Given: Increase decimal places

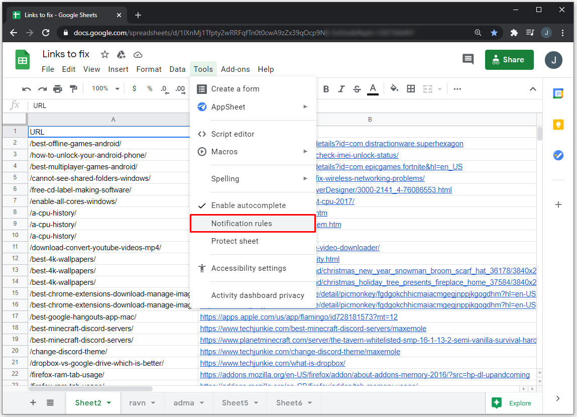Looking at the screenshot, I should [x=180, y=89].
